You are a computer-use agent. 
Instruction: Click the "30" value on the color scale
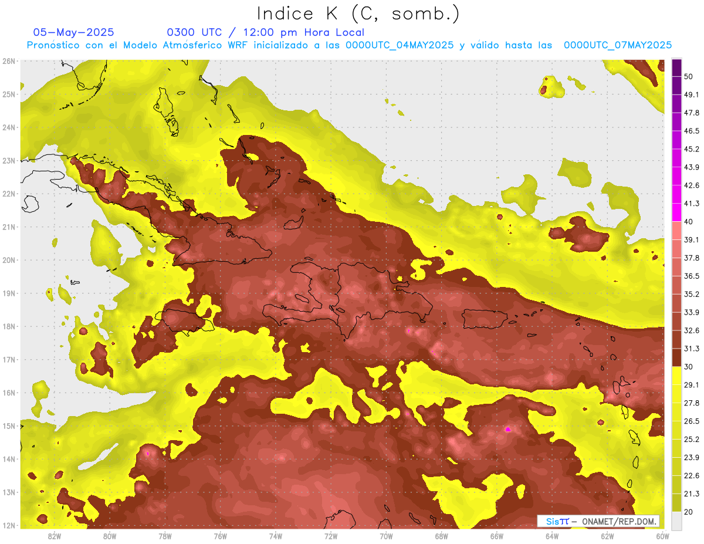click(x=688, y=367)
